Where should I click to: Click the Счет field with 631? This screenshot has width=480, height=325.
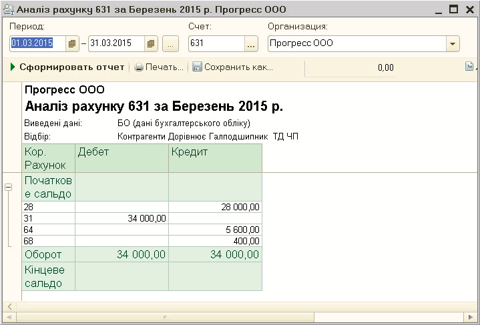(x=216, y=44)
